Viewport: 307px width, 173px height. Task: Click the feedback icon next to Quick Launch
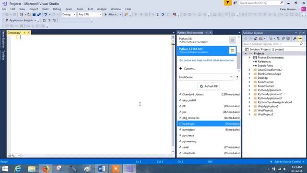(x=235, y=3)
